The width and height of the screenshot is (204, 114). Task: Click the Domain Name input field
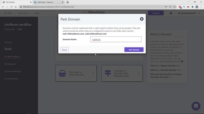tap(116, 39)
